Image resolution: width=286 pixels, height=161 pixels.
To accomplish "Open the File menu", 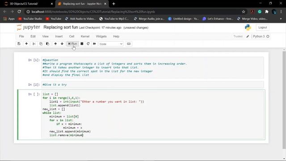I will pyautogui.click(x=21, y=36).
